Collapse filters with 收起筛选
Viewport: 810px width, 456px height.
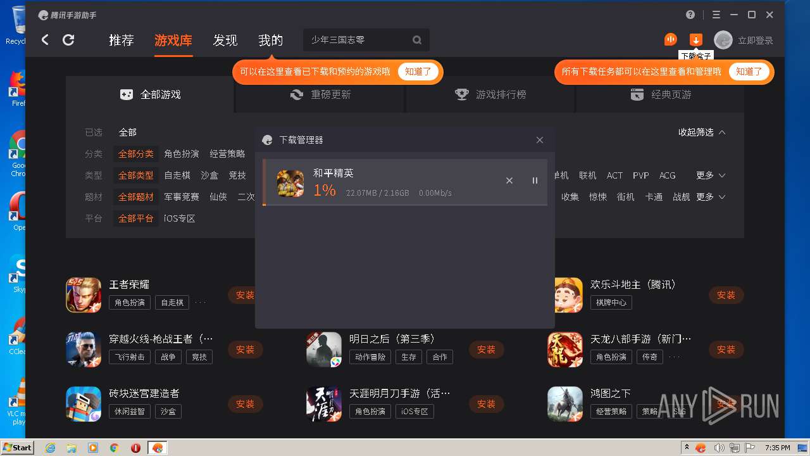702,132
